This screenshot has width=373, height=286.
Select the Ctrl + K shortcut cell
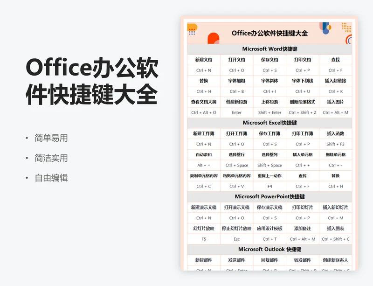point(335,91)
